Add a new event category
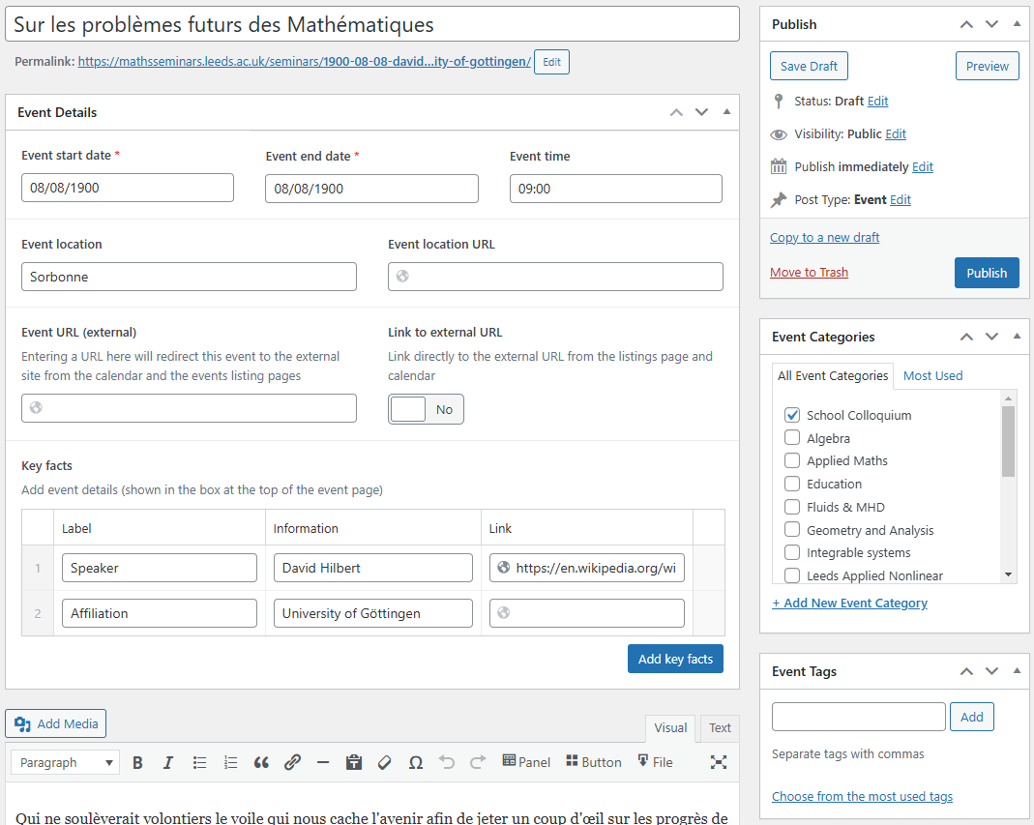This screenshot has height=825, width=1034. point(850,603)
